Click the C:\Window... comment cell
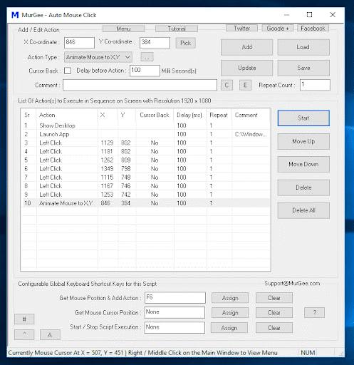The width and height of the screenshot is (354, 365). (251, 134)
